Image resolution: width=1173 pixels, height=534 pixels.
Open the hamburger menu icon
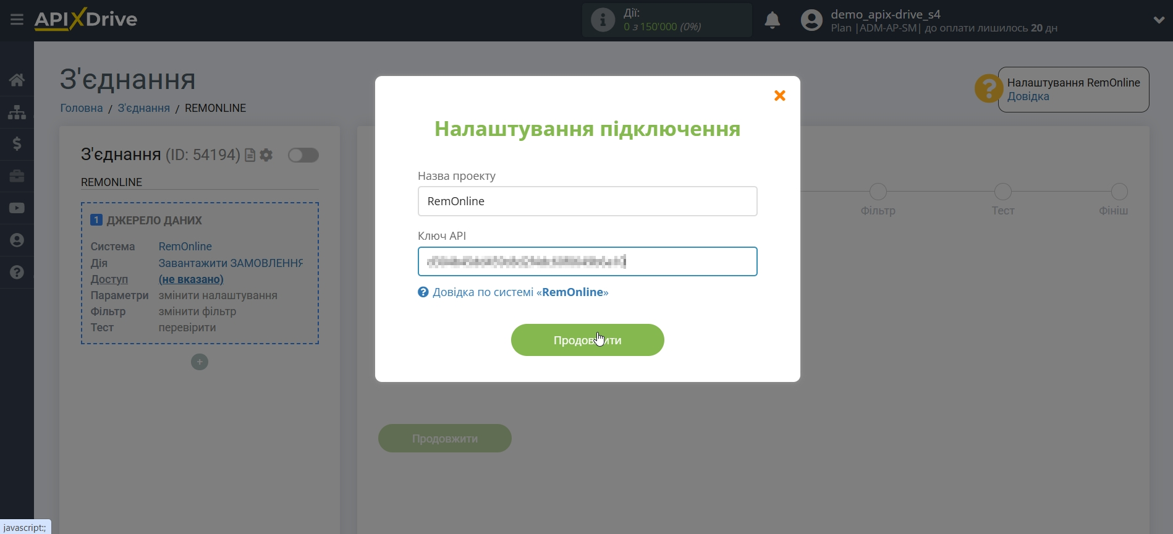pos(17,20)
